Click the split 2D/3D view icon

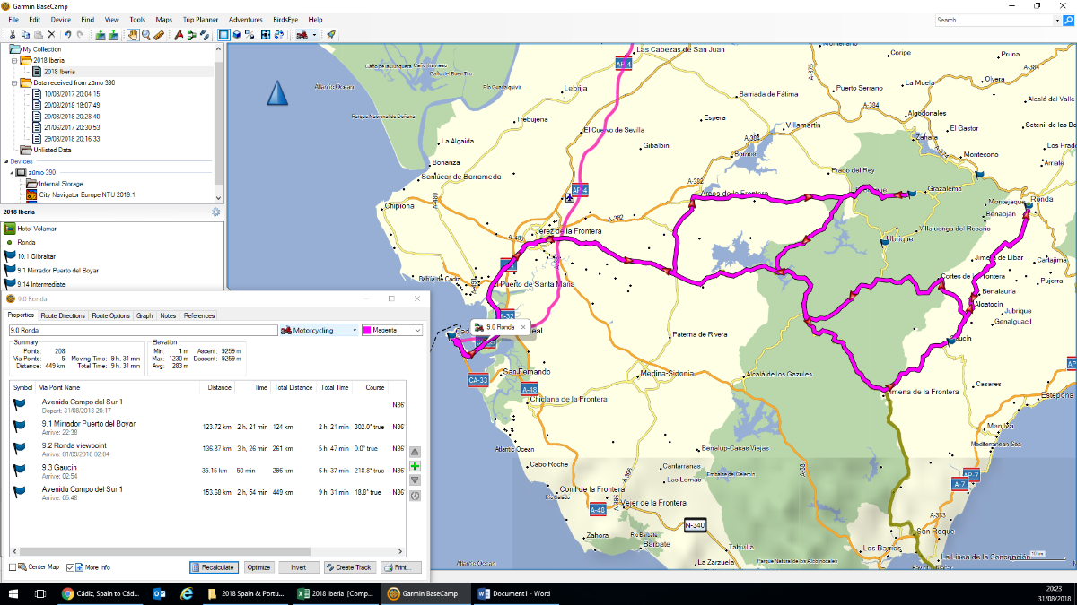(x=250, y=35)
